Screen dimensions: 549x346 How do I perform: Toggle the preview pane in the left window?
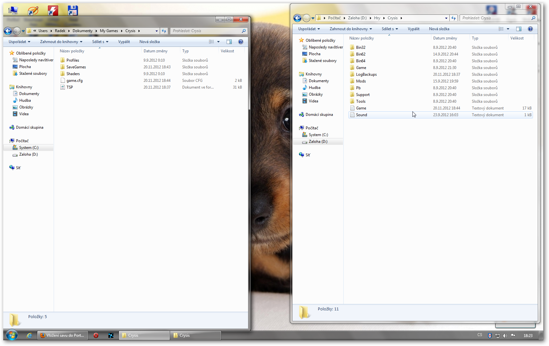(x=229, y=42)
